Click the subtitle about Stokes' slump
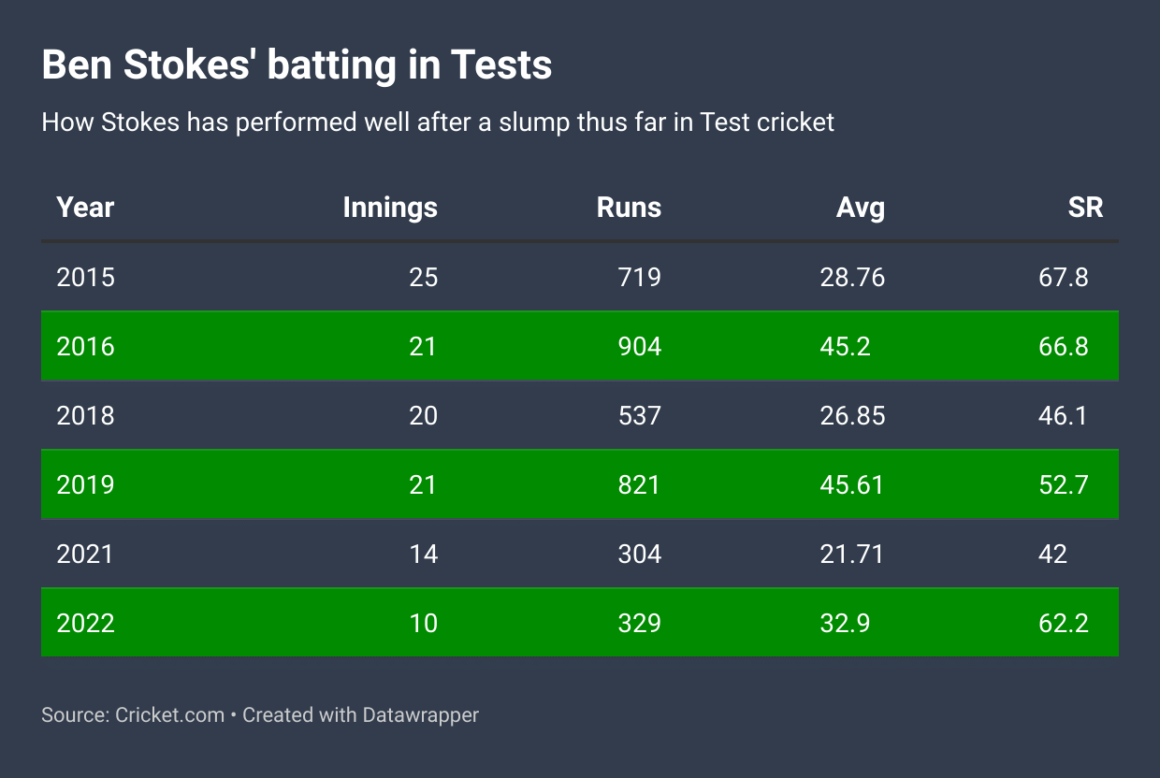Viewport: 1160px width, 778px height. (438, 122)
